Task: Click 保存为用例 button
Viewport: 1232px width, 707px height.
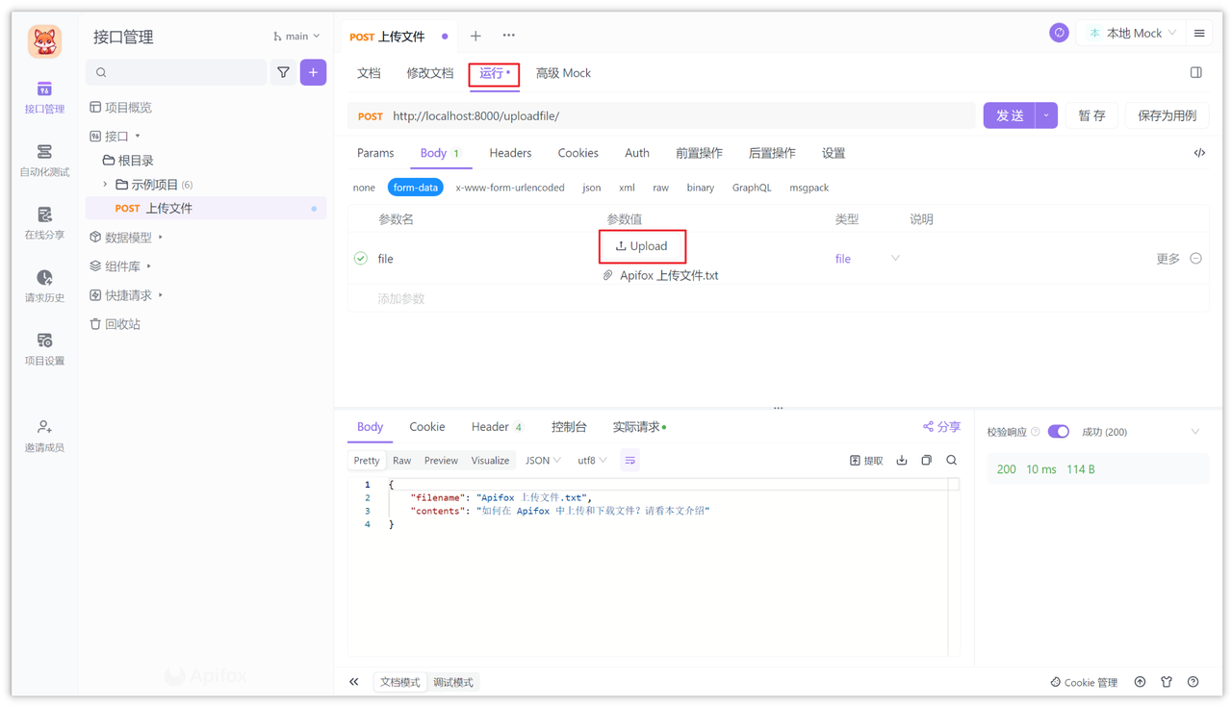Action: point(1167,115)
